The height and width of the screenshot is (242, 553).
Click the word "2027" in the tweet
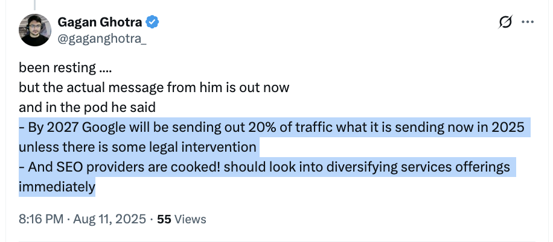60,128
